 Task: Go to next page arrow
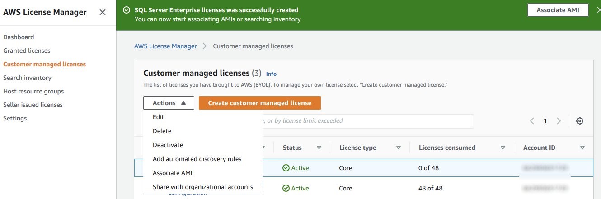pyautogui.click(x=559, y=121)
